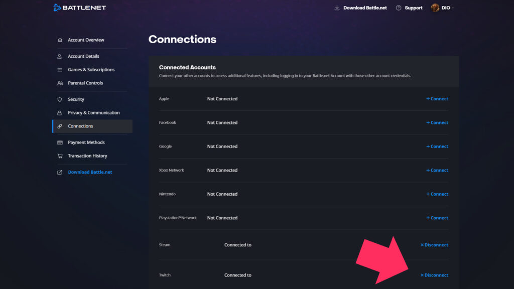Connect the Xbox Network account
Viewport: 514px width, 289px height.
click(437, 171)
